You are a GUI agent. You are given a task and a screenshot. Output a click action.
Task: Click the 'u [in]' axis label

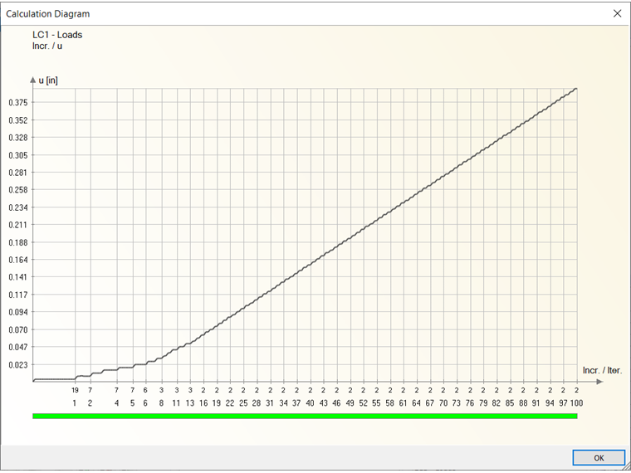point(48,80)
